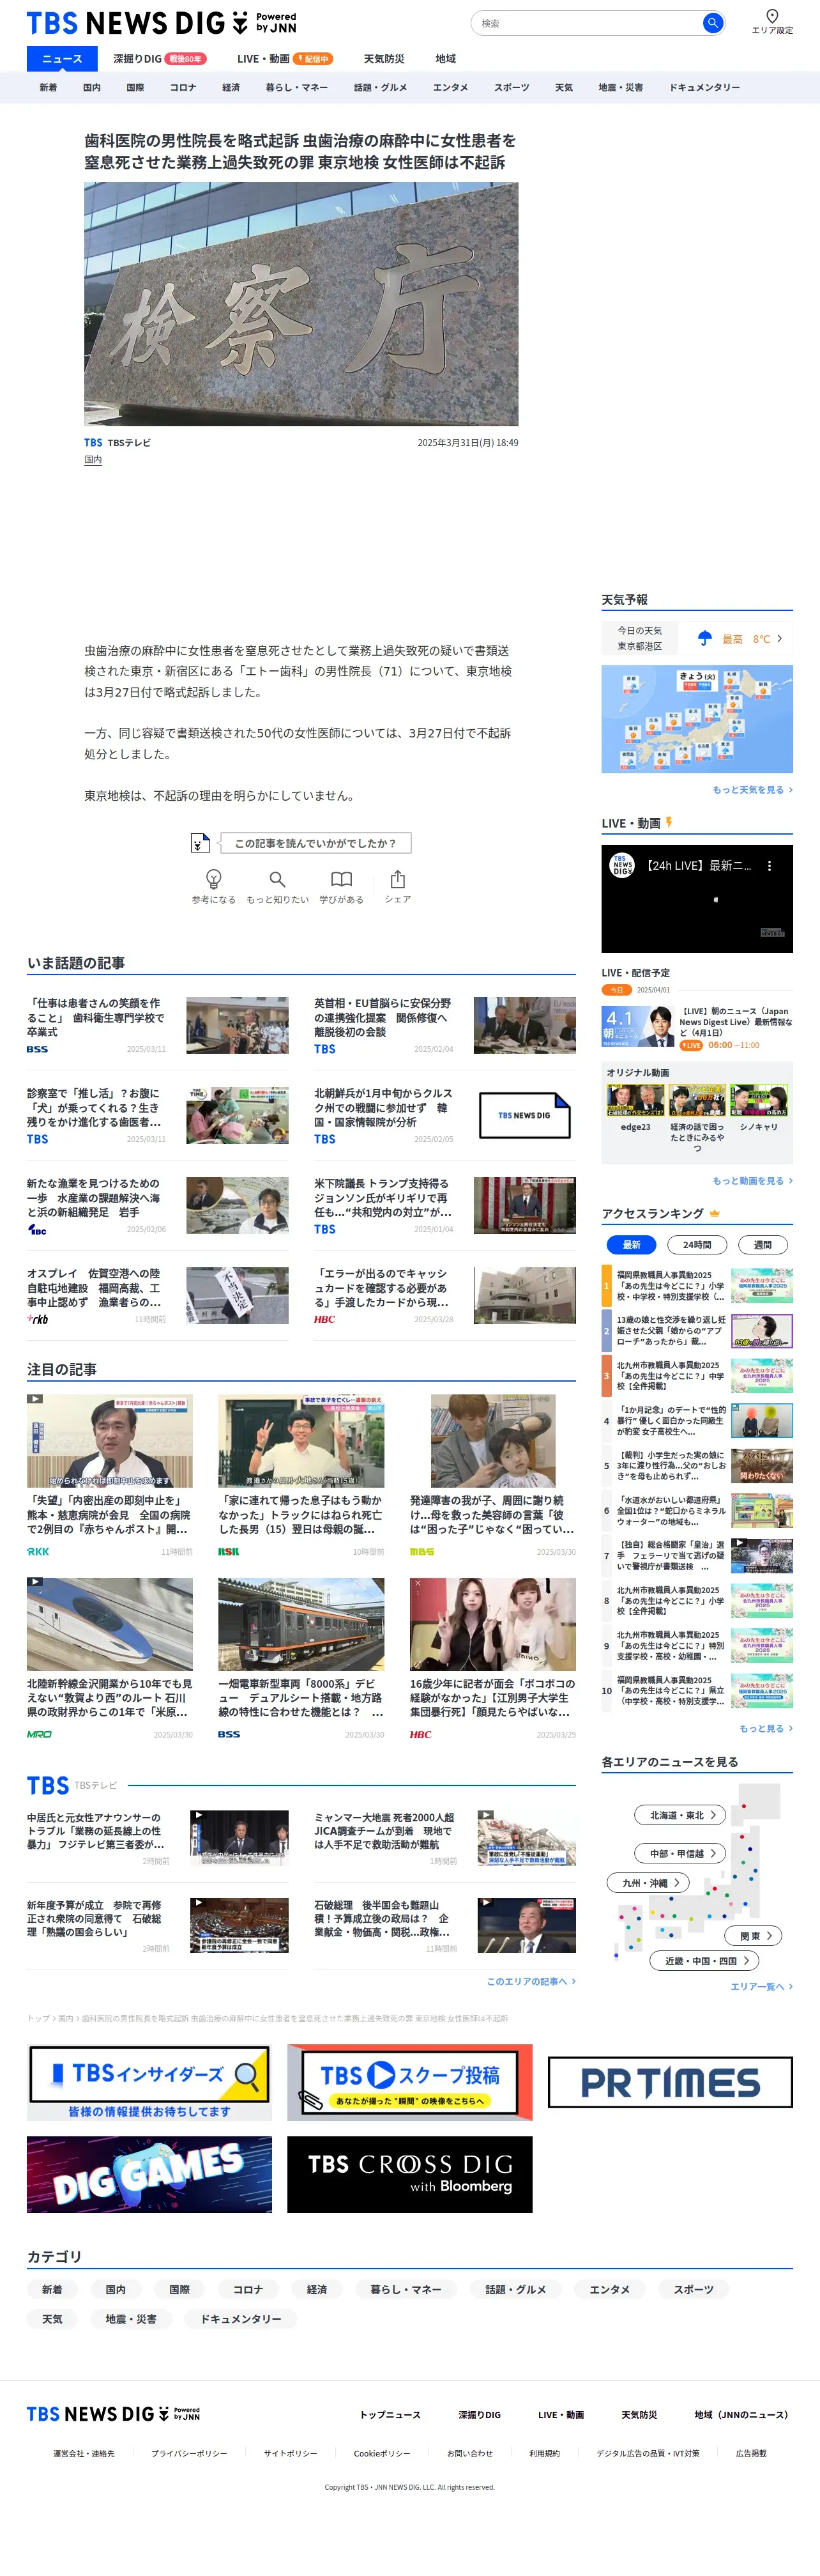Open the Japan weather map thumbnail
This screenshot has width=820, height=2576.
696,718
